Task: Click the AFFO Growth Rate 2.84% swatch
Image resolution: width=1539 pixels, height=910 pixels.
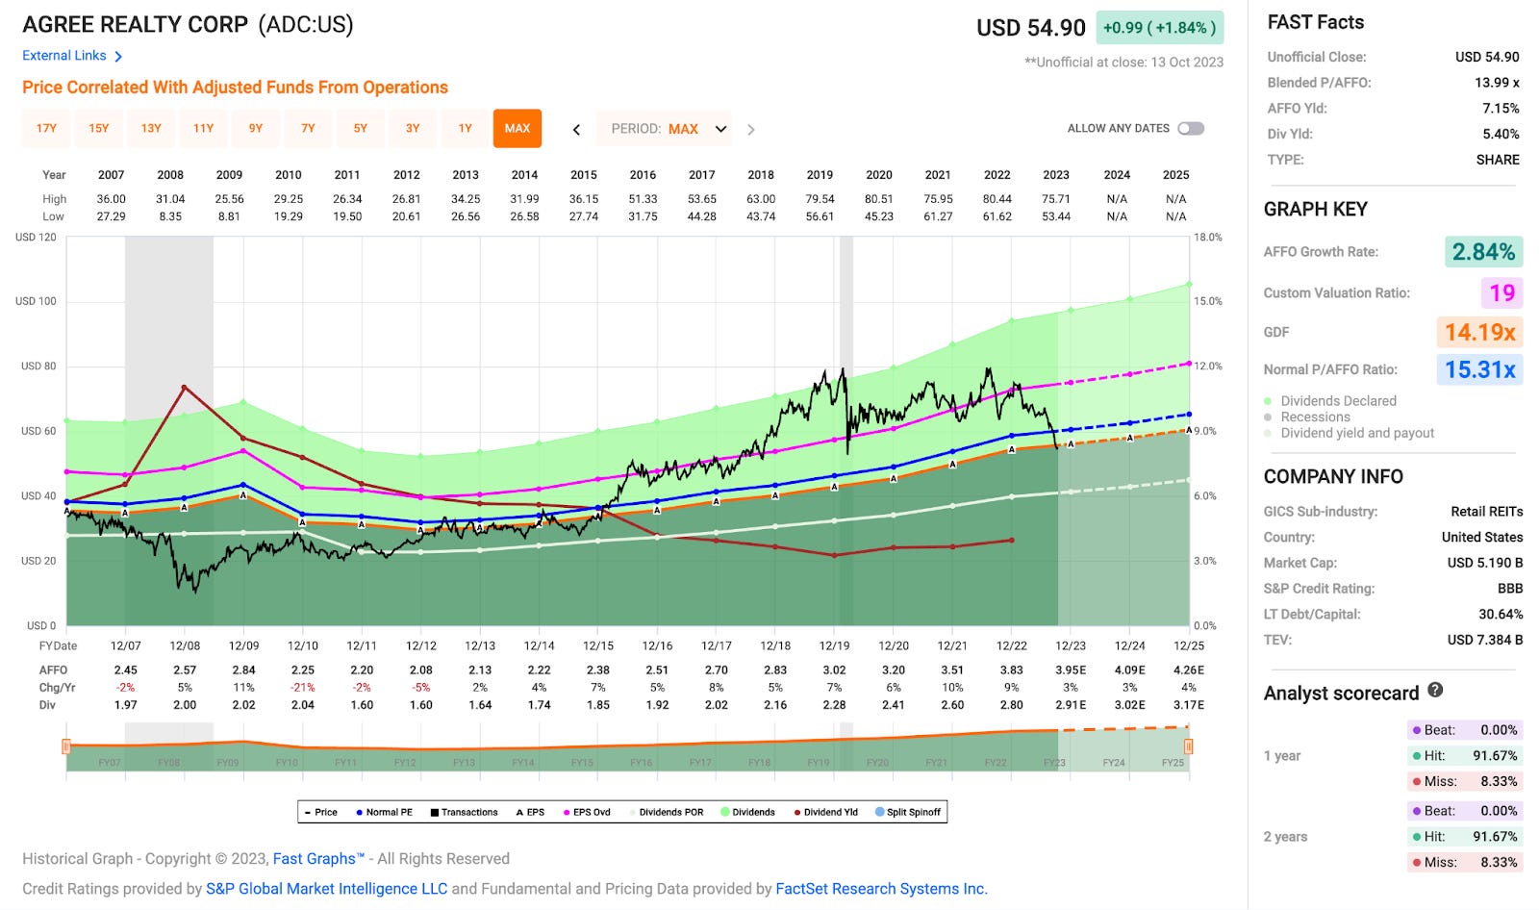Action: click(1483, 252)
